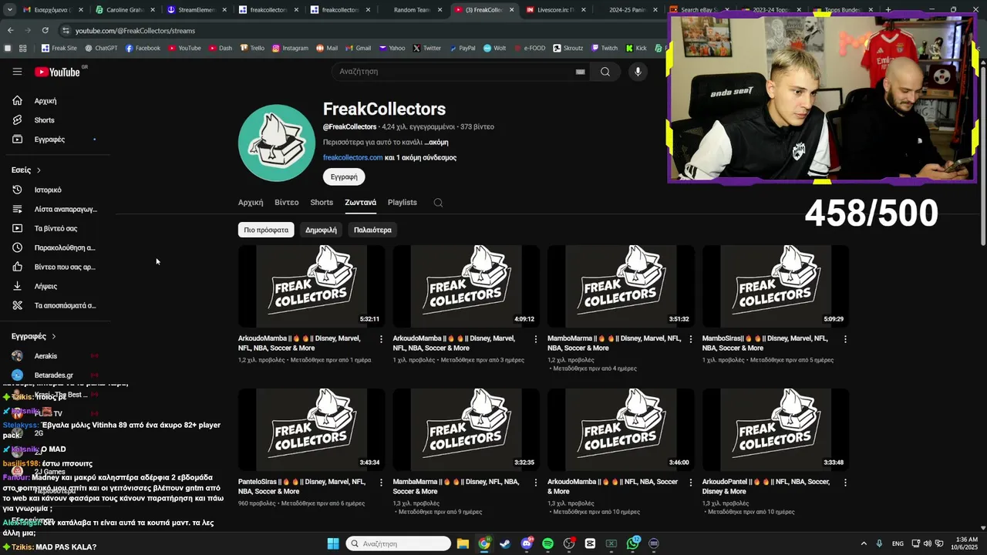Screen dimensions: 987x555
Task: Open the Βίντεο που σας αρ... (Liked videos) sidebar item
Action: click(x=55, y=267)
